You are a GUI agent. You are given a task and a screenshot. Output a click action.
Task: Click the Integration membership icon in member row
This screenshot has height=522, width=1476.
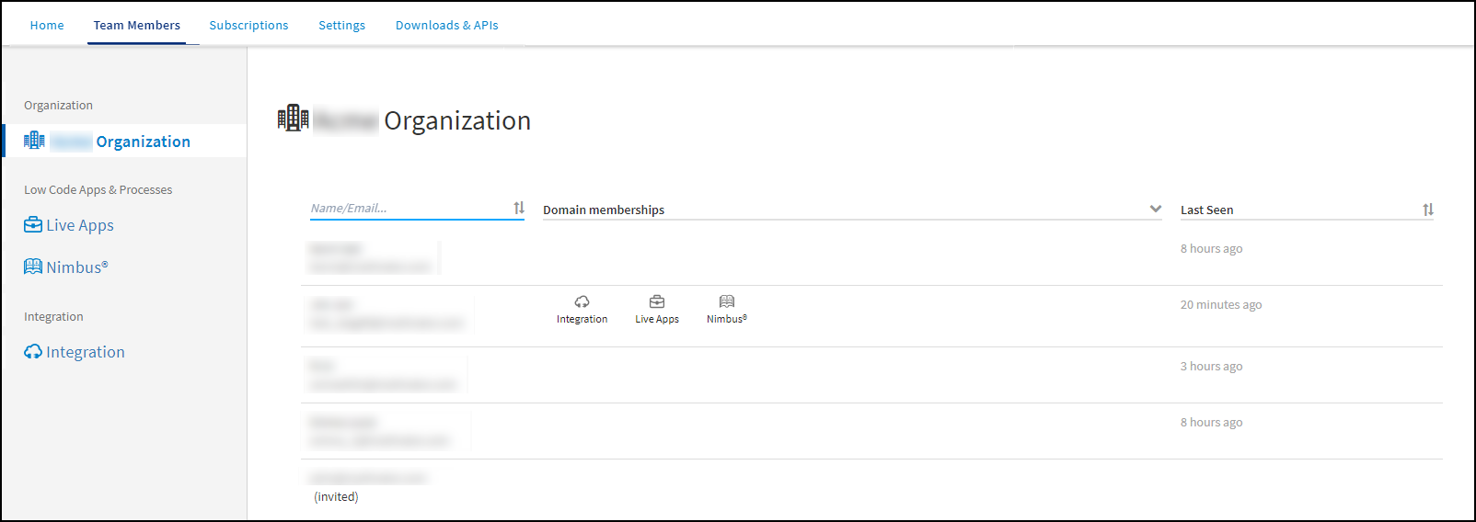pos(582,302)
